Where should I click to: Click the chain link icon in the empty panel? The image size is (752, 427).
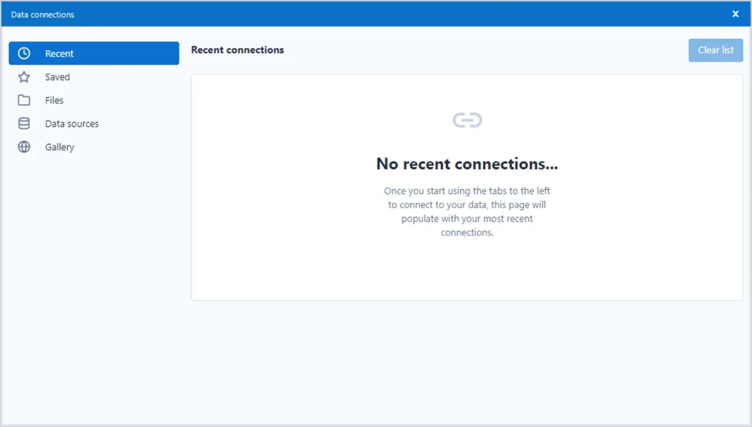tap(467, 120)
